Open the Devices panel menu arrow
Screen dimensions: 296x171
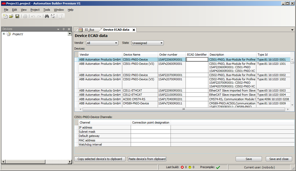[x=59, y=29]
